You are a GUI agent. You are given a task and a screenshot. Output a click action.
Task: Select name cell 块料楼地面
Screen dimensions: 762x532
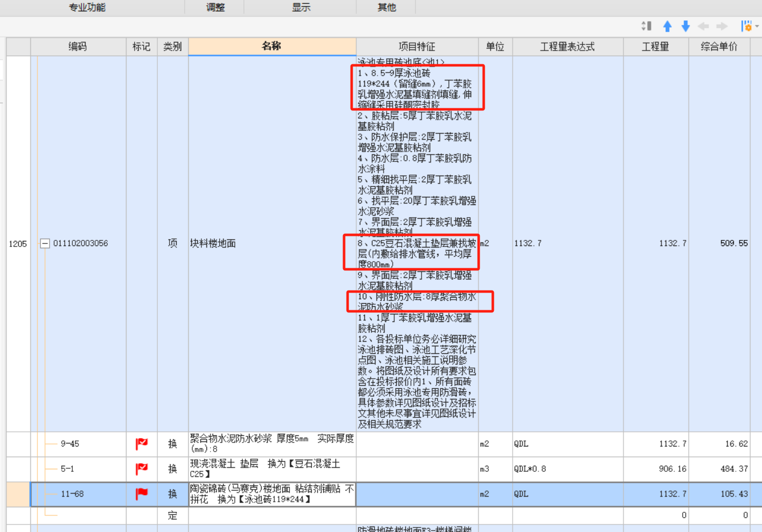[272, 243]
